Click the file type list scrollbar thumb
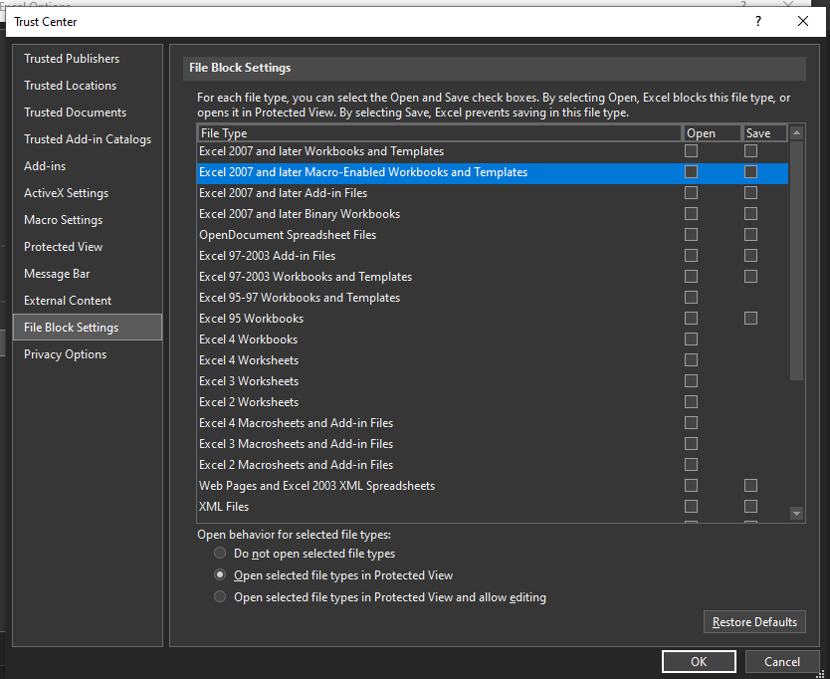Viewport: 830px width, 679px height. click(796, 260)
